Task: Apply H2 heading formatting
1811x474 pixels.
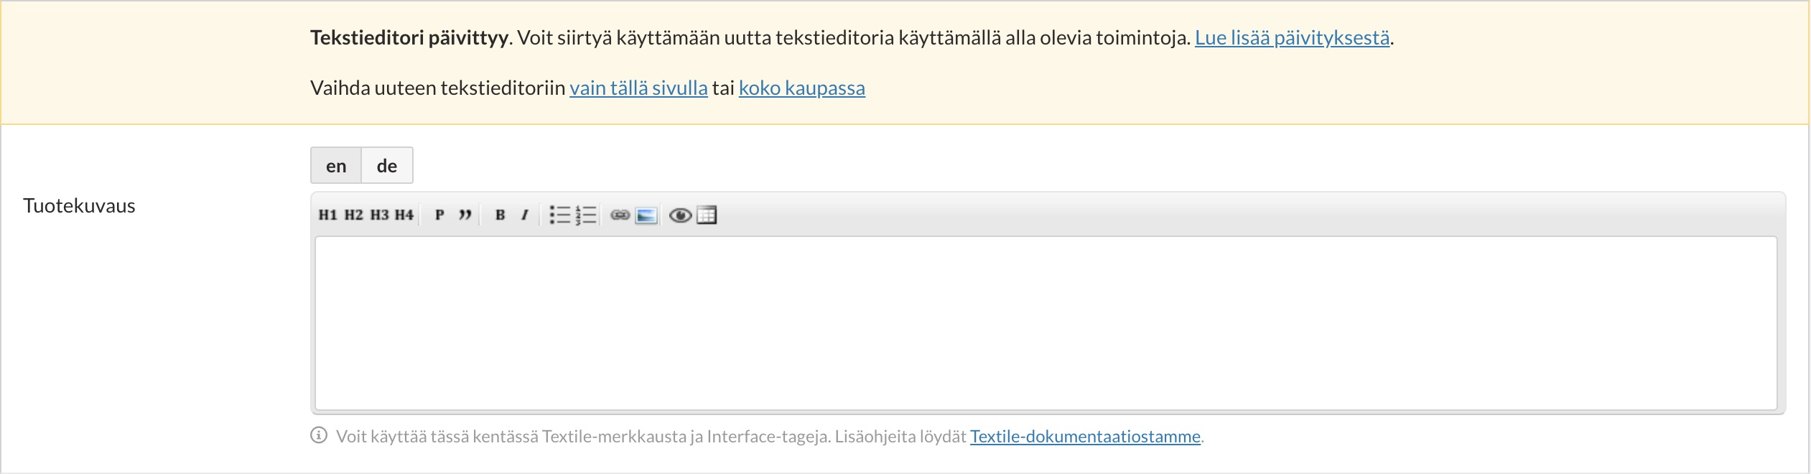Action: pyautogui.click(x=353, y=215)
